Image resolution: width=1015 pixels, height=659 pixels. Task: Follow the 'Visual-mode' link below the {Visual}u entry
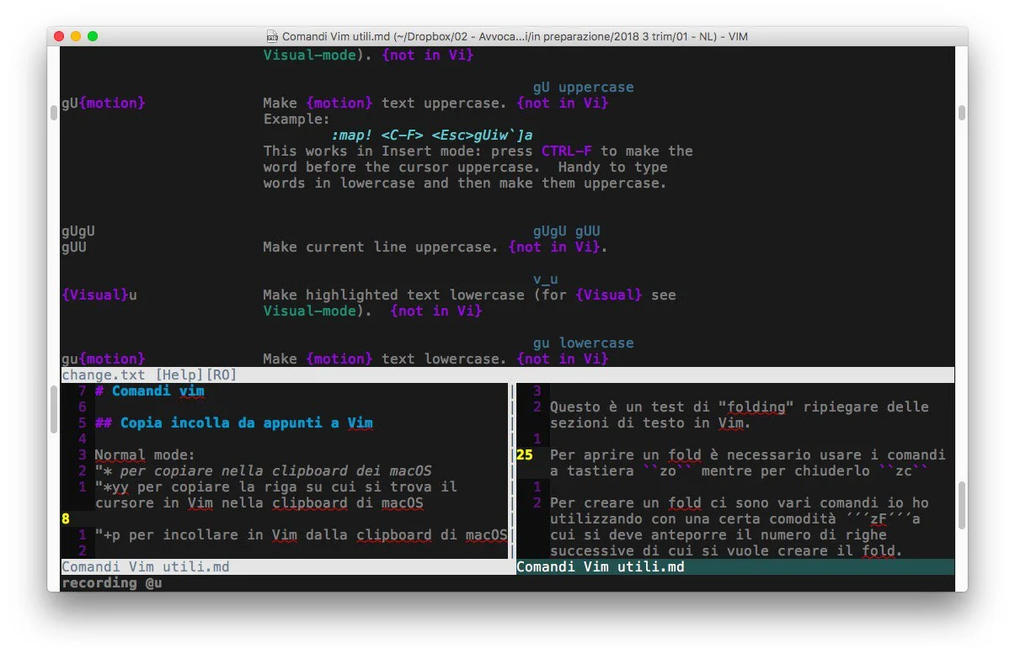pyautogui.click(x=309, y=311)
